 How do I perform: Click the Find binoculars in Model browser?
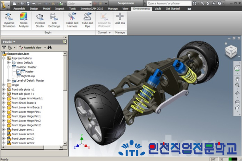[x=50, y=47]
